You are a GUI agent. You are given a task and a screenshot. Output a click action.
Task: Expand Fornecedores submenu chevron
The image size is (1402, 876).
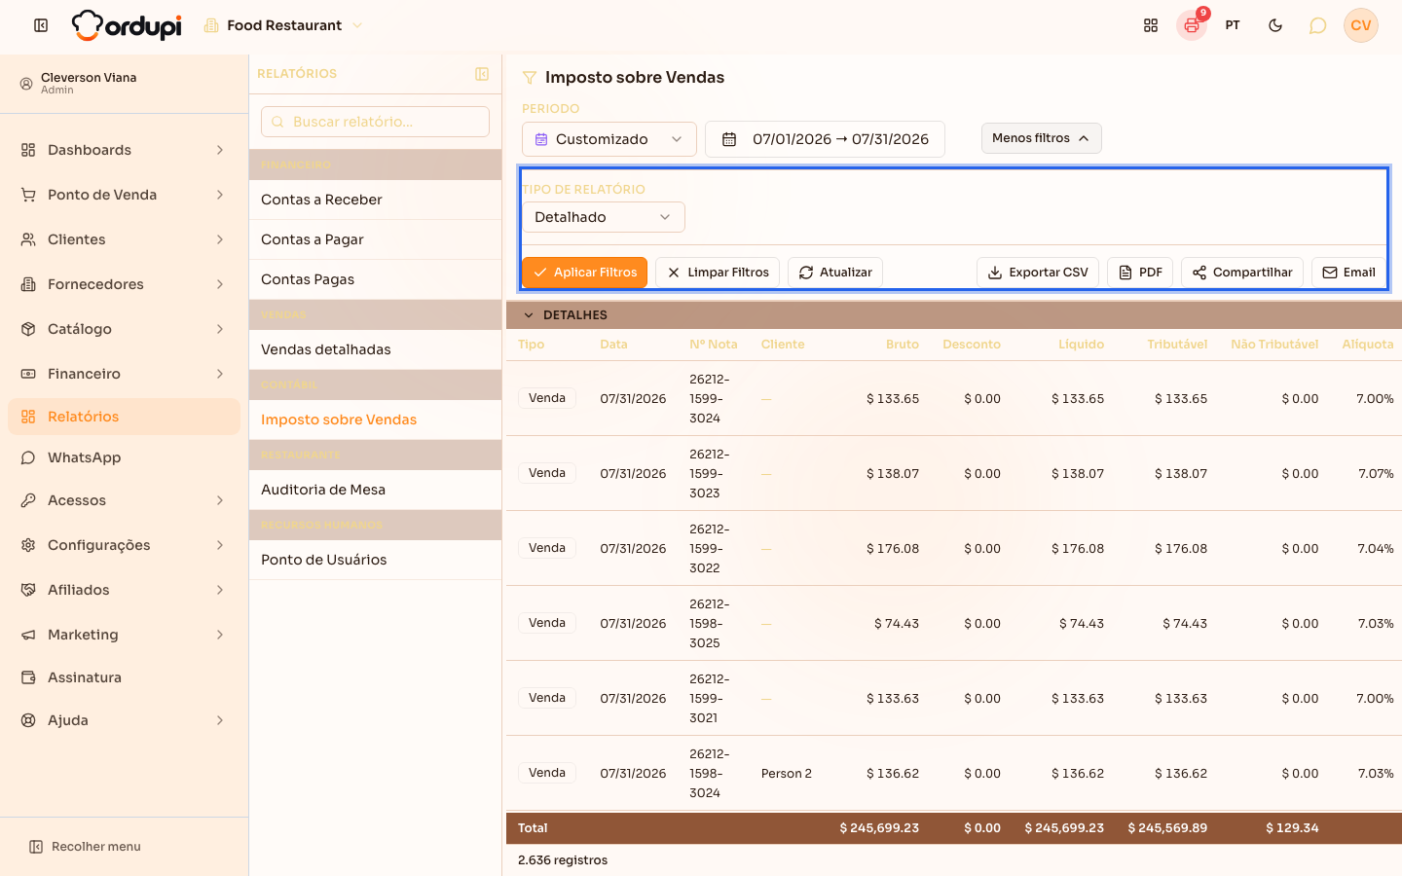tap(220, 284)
